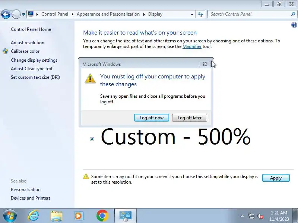The image size is (298, 223).
Task: Open Change display settings link
Action: point(34,60)
